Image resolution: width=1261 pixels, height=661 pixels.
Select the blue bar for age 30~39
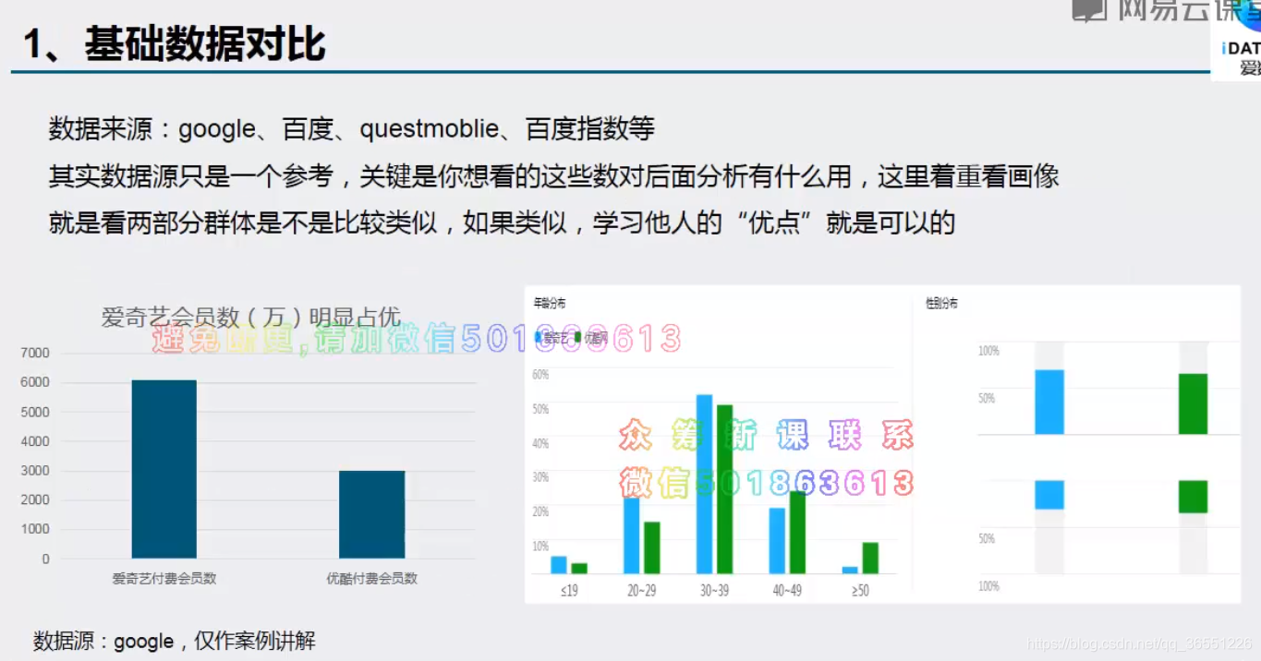pos(704,484)
